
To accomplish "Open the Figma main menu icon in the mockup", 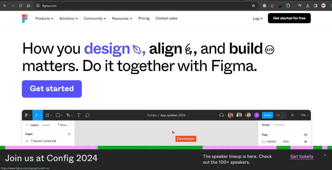I will [26, 115].
